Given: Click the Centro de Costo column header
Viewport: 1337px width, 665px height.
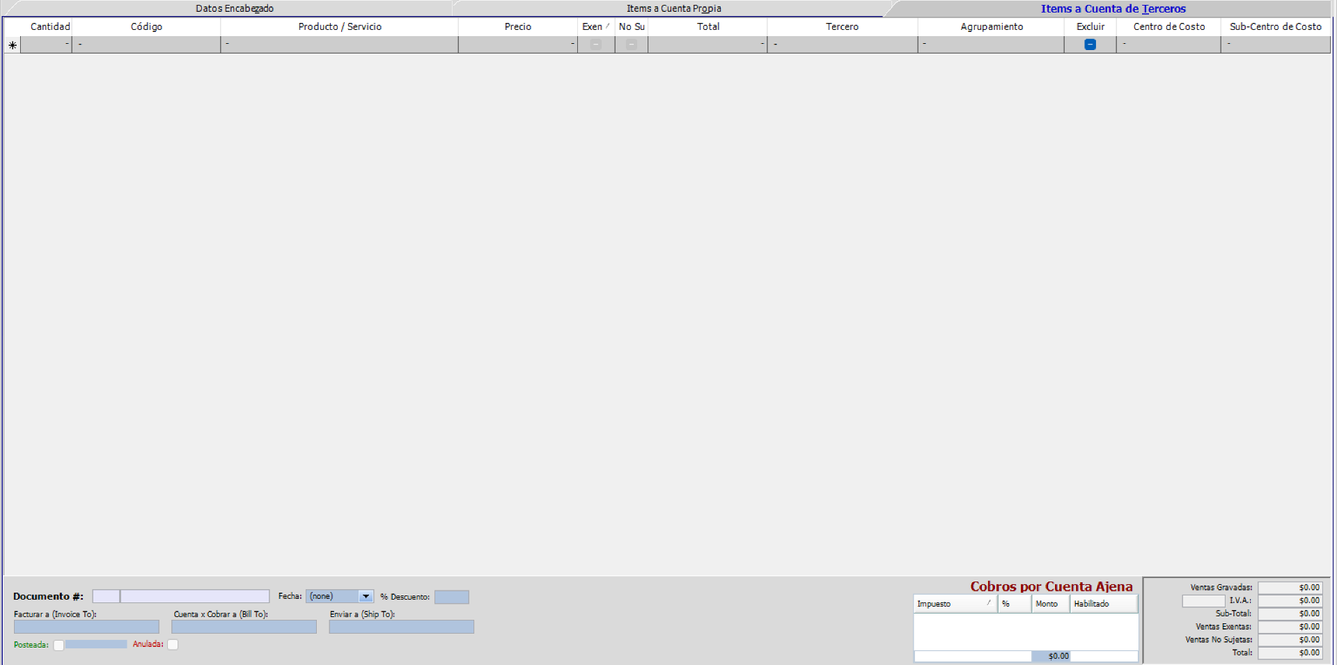Looking at the screenshot, I should [1168, 26].
